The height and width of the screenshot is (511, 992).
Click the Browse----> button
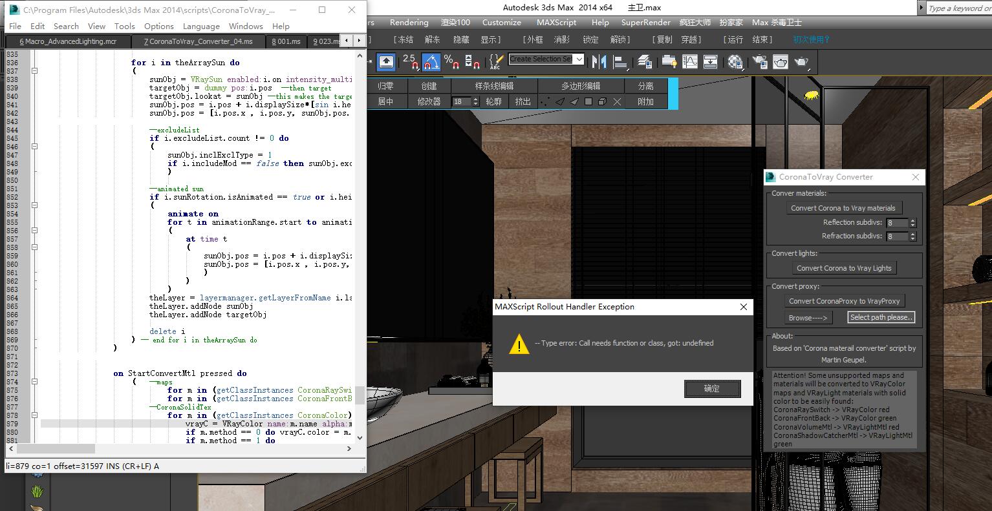[808, 317]
